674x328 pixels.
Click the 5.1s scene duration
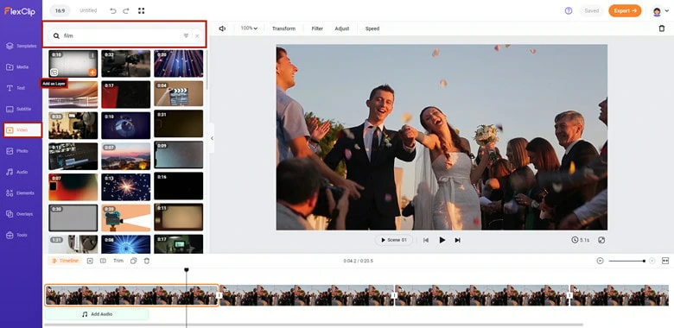(x=581, y=240)
